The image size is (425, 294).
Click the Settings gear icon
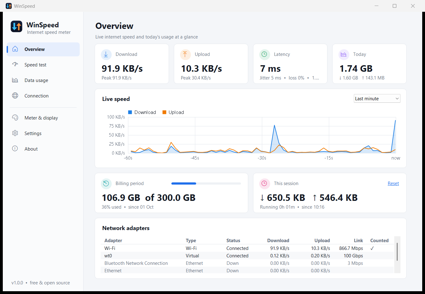15,133
